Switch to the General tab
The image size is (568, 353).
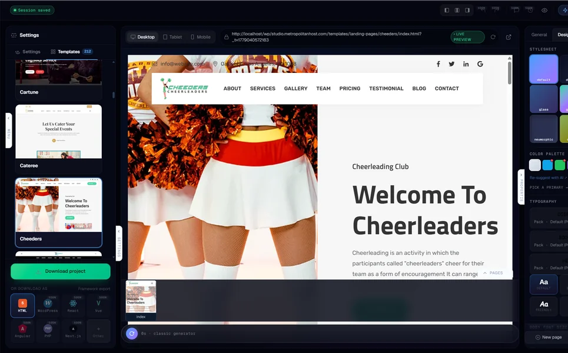pos(539,35)
